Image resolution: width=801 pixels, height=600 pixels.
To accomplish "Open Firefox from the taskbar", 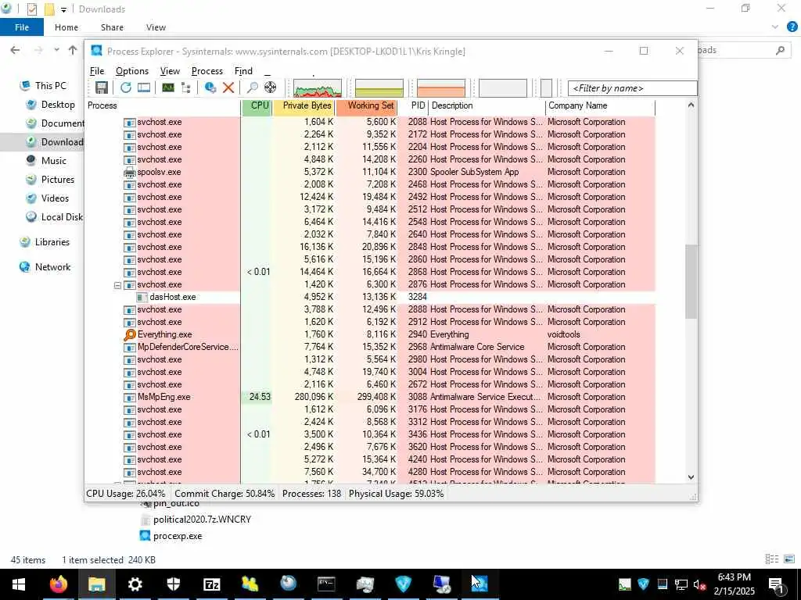I will (58, 584).
